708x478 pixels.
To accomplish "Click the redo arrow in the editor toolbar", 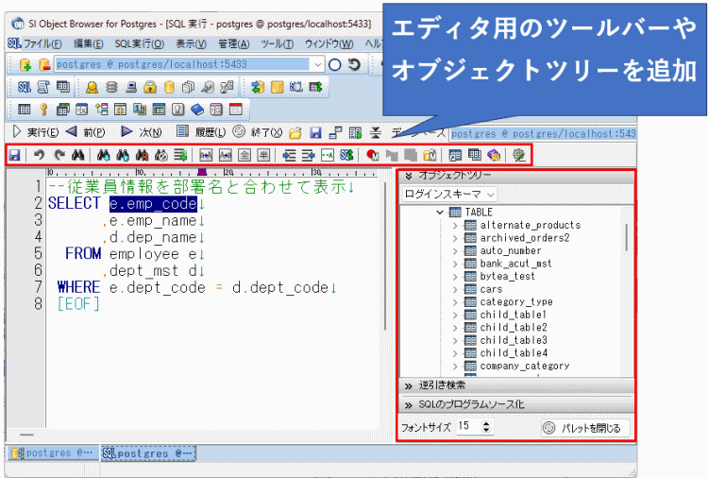I will tap(58, 154).
